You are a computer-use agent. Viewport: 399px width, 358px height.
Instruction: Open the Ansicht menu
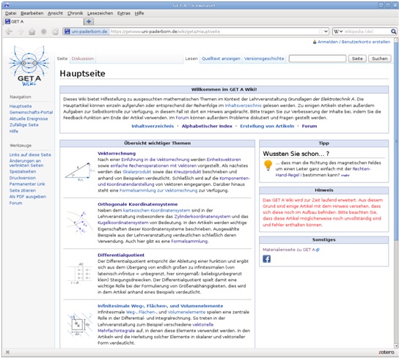[x=55, y=13]
